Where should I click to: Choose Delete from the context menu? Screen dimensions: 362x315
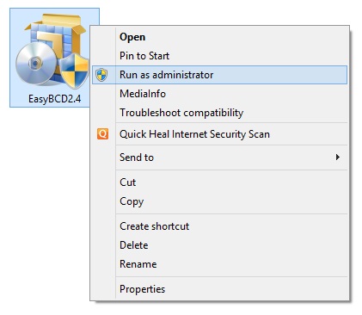[x=134, y=245]
